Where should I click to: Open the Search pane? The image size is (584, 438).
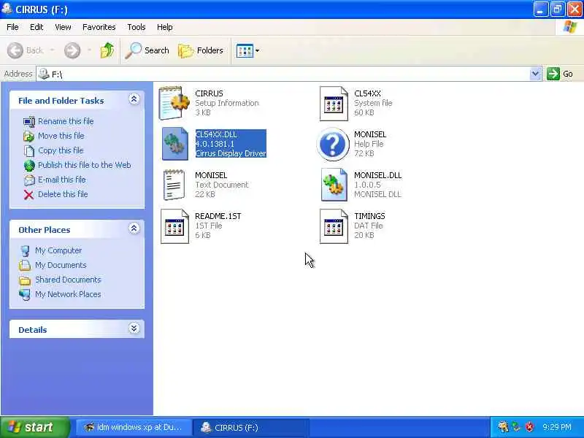[x=147, y=50]
